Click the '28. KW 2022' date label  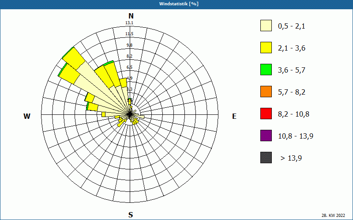click(333, 216)
